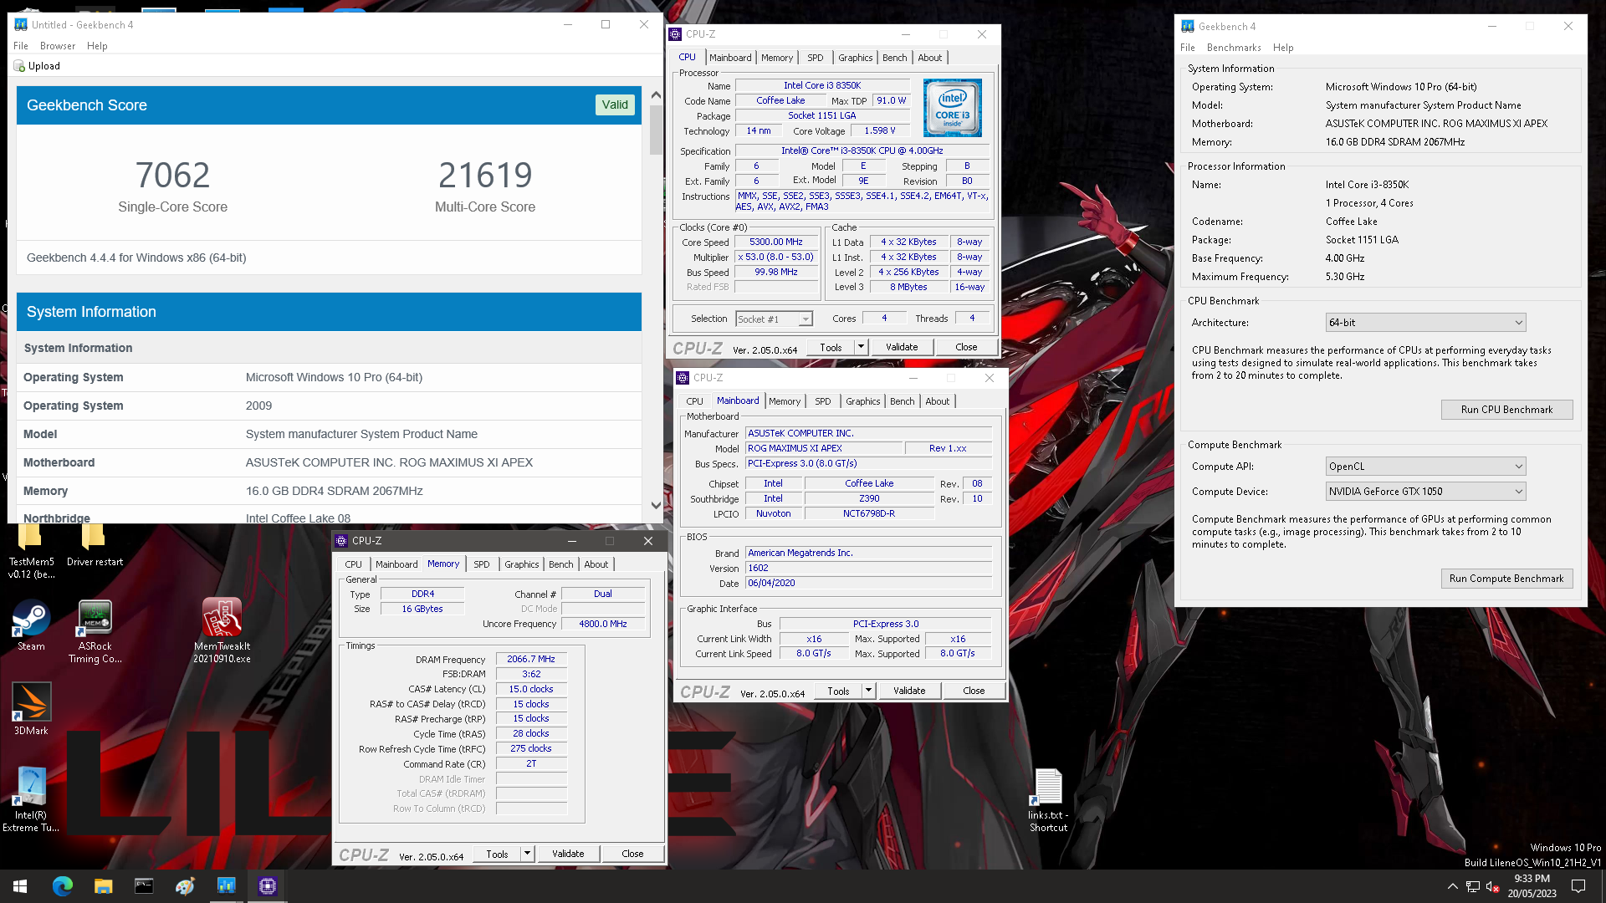Open Windows Start menu
This screenshot has height=903, width=1606.
20,886
